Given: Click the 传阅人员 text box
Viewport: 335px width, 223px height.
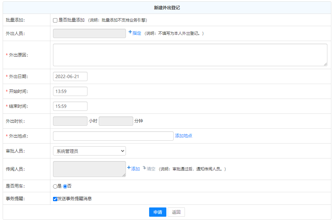Looking at the screenshot, I should tap(89, 169).
